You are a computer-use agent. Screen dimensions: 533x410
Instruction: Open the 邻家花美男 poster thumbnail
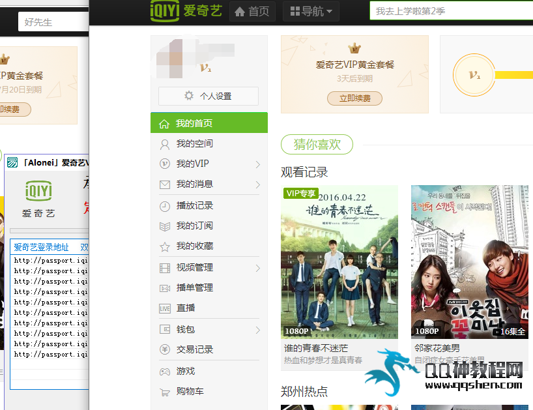click(x=469, y=262)
